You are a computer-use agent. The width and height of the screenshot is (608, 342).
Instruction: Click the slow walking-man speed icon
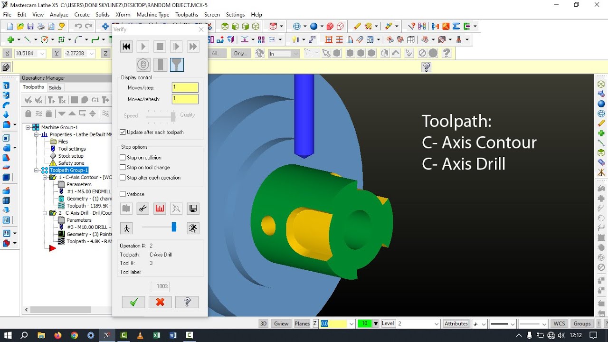pyautogui.click(x=126, y=228)
